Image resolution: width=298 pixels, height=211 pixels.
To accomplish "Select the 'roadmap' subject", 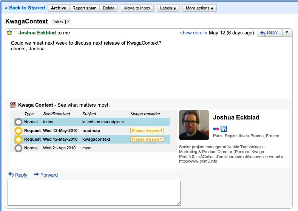I will click(x=91, y=131).
